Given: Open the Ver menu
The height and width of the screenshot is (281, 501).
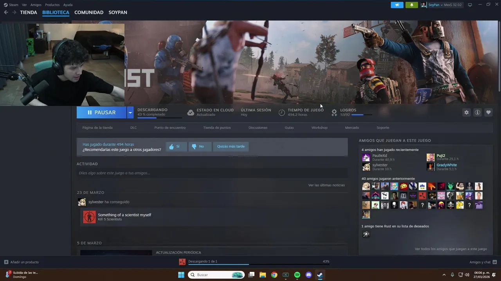Looking at the screenshot, I should [x=24, y=5].
